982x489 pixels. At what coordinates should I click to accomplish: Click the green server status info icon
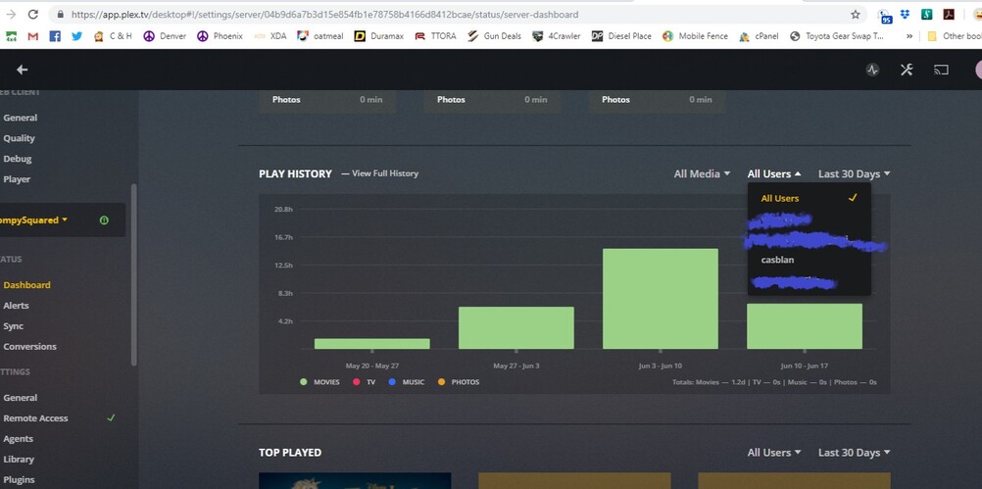coord(104,220)
